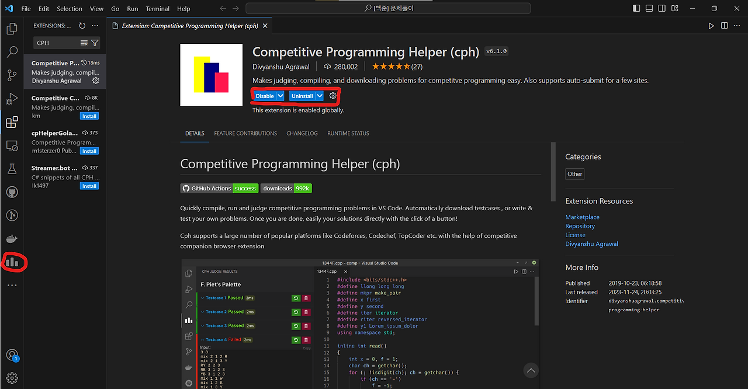
Task: Open the Explorer view in activity bar
Action: (x=12, y=29)
